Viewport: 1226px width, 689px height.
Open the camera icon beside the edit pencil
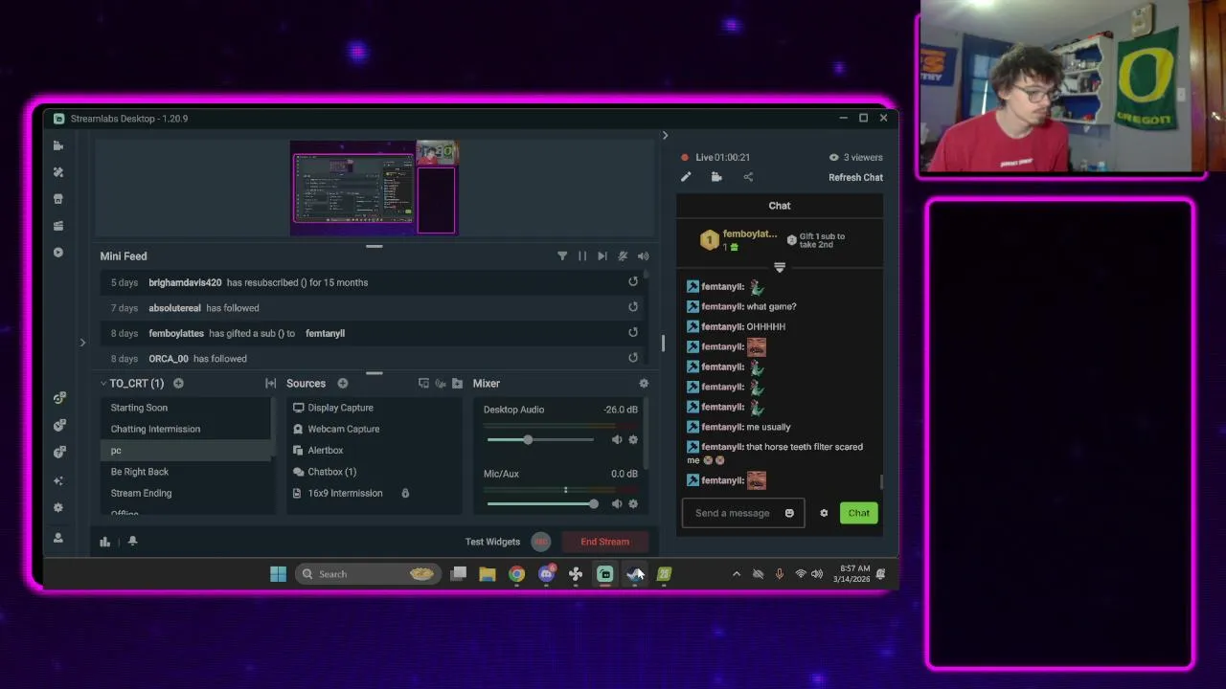point(716,177)
